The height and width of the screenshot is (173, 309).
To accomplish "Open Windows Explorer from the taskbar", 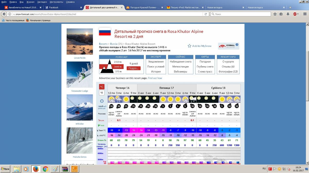I will click(17, 169).
